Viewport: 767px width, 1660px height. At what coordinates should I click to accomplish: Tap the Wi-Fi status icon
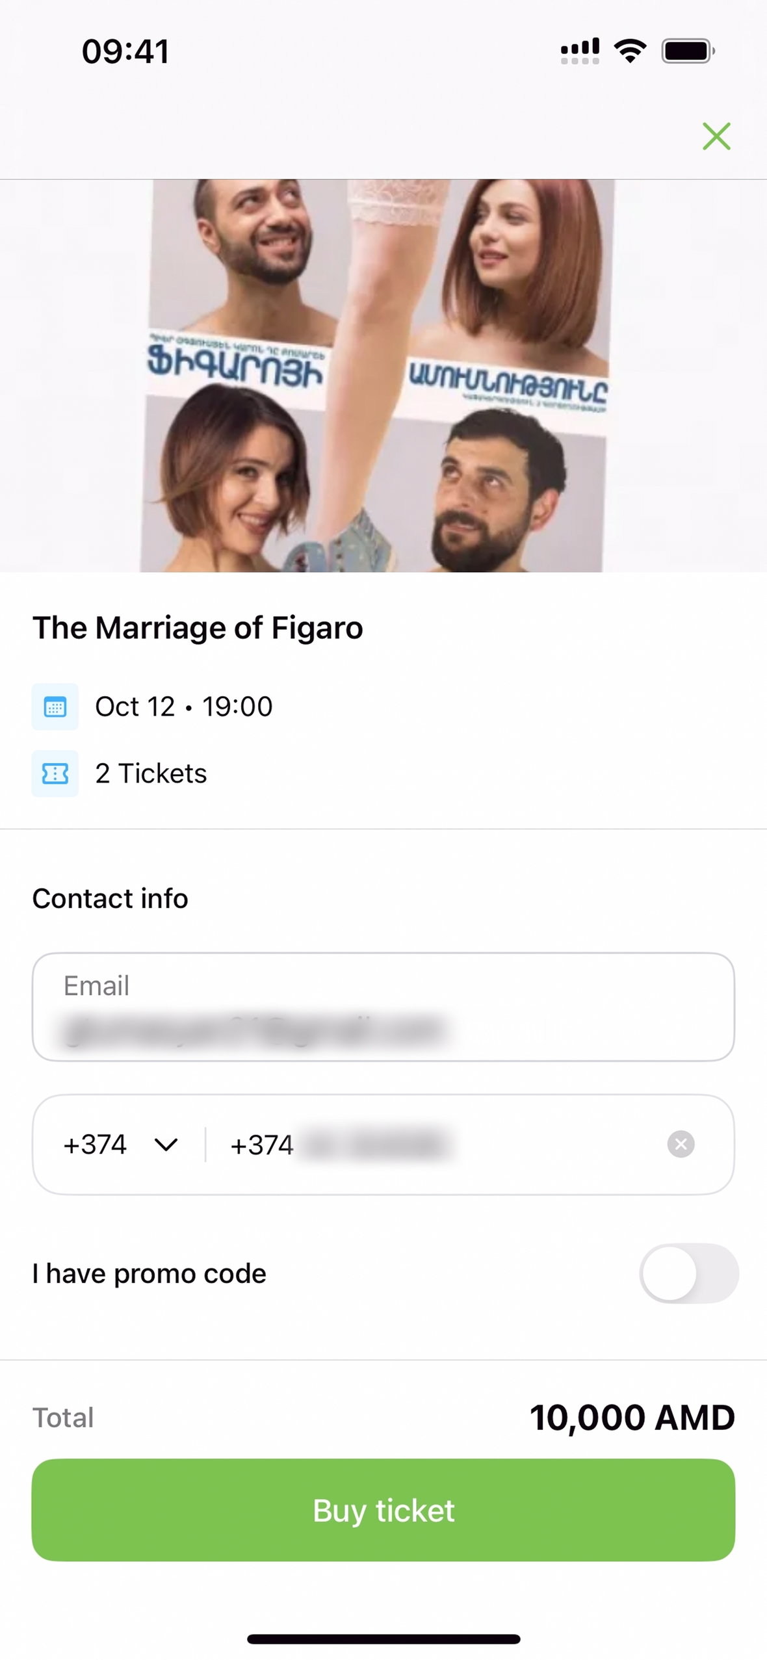click(630, 51)
